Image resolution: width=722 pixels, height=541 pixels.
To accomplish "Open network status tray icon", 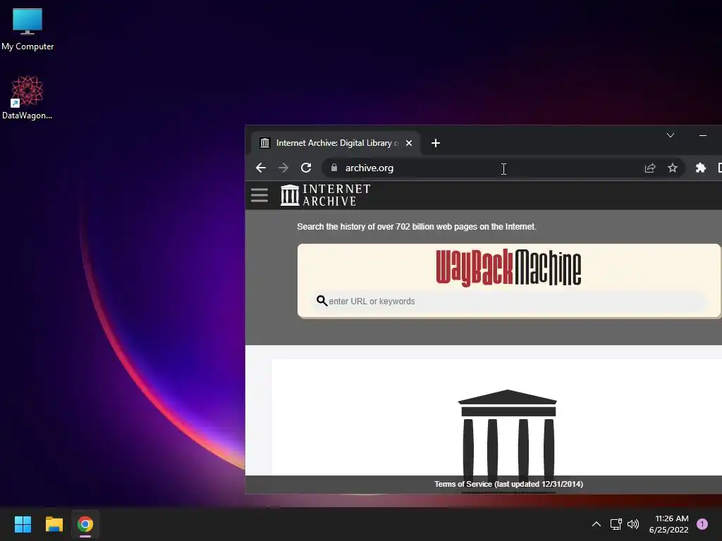I will pyautogui.click(x=616, y=524).
